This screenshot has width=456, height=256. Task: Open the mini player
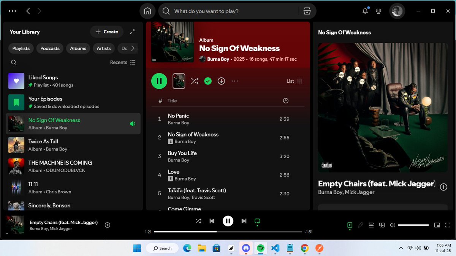pos(437,225)
